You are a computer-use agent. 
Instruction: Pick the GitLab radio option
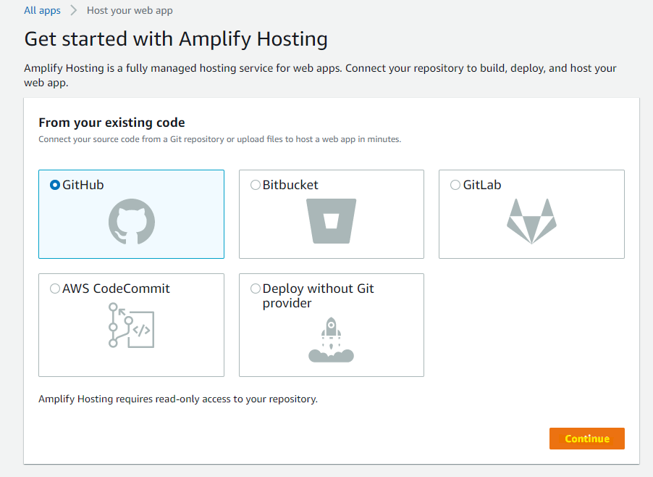pyautogui.click(x=455, y=185)
